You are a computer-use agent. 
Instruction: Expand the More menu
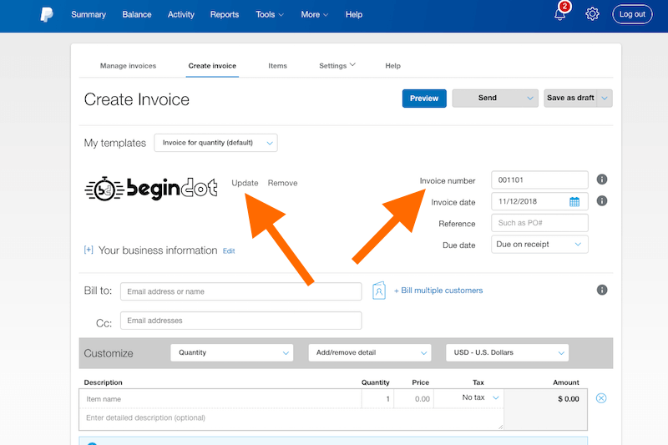click(x=315, y=14)
